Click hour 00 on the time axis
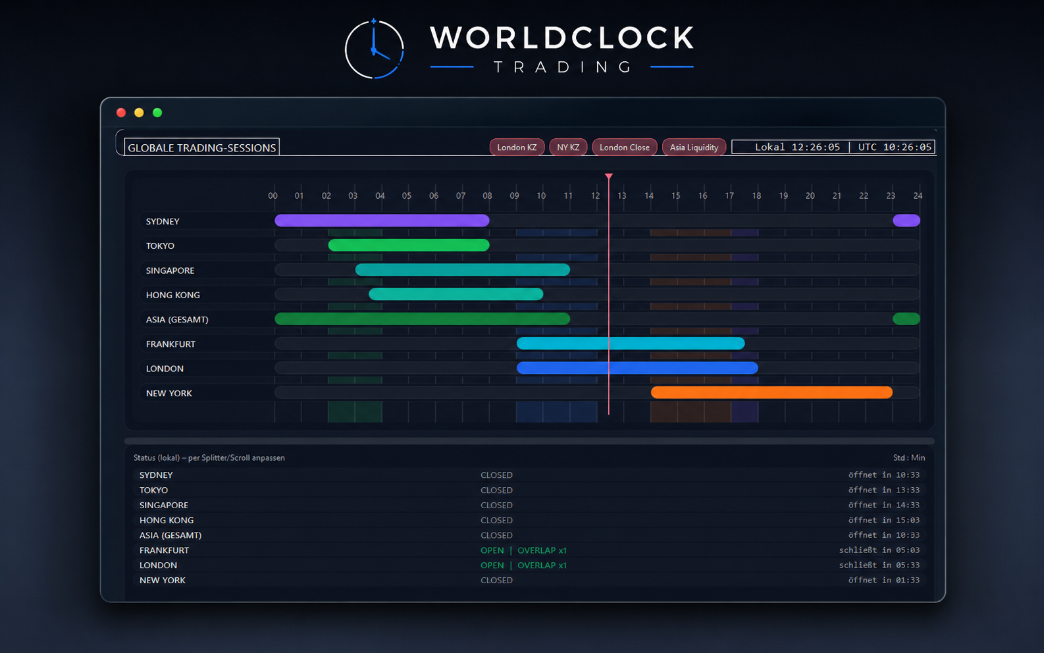This screenshot has width=1044, height=653. (x=273, y=196)
